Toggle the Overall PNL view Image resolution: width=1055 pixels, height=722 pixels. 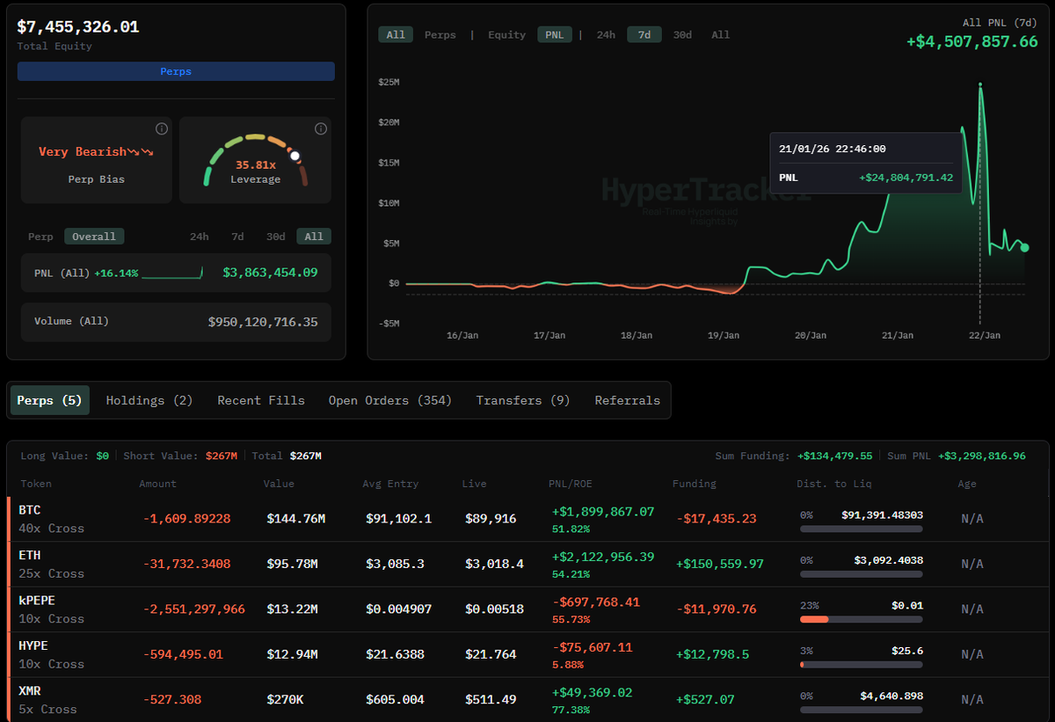[94, 237]
